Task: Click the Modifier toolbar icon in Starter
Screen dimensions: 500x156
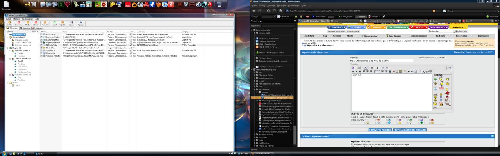Action: (x=28, y=23)
